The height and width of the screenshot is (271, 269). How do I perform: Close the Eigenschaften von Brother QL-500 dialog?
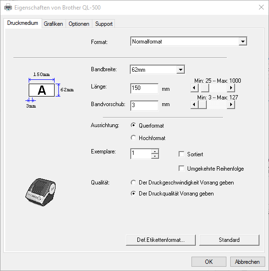[x=261, y=7]
